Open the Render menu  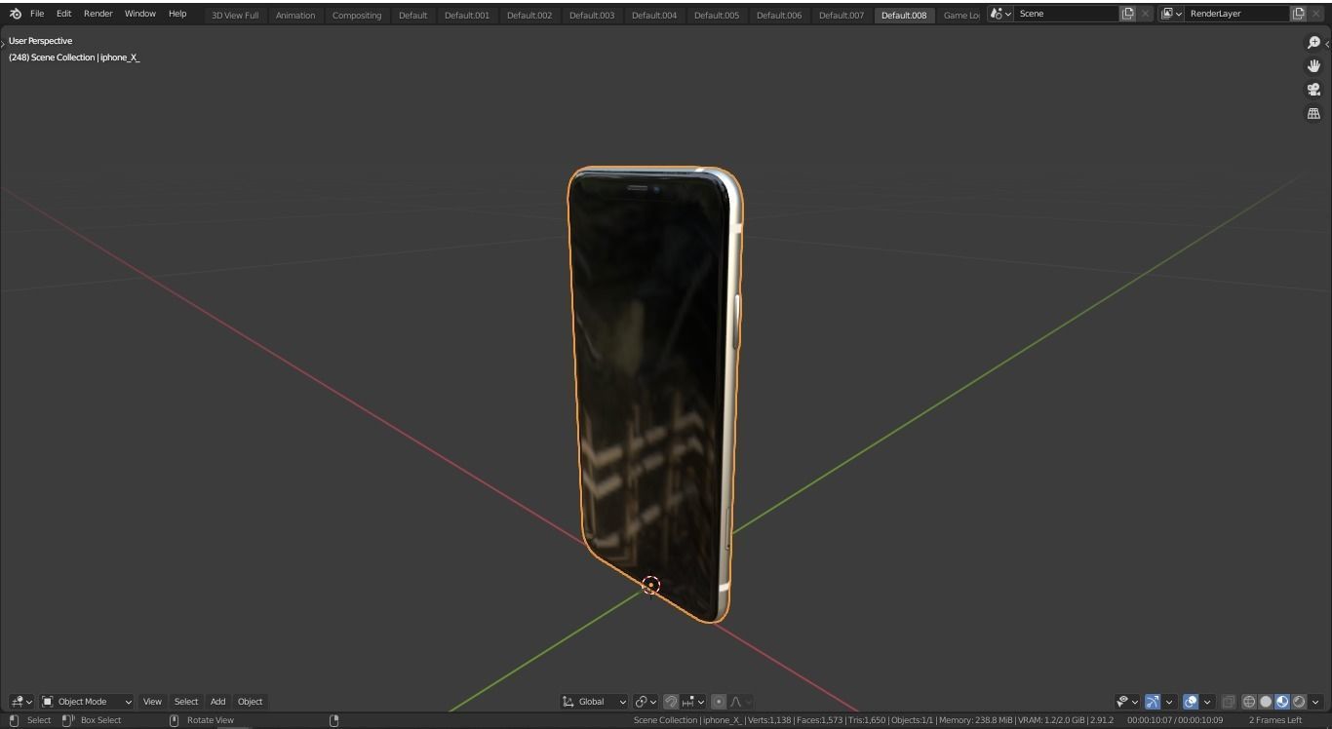click(x=98, y=14)
